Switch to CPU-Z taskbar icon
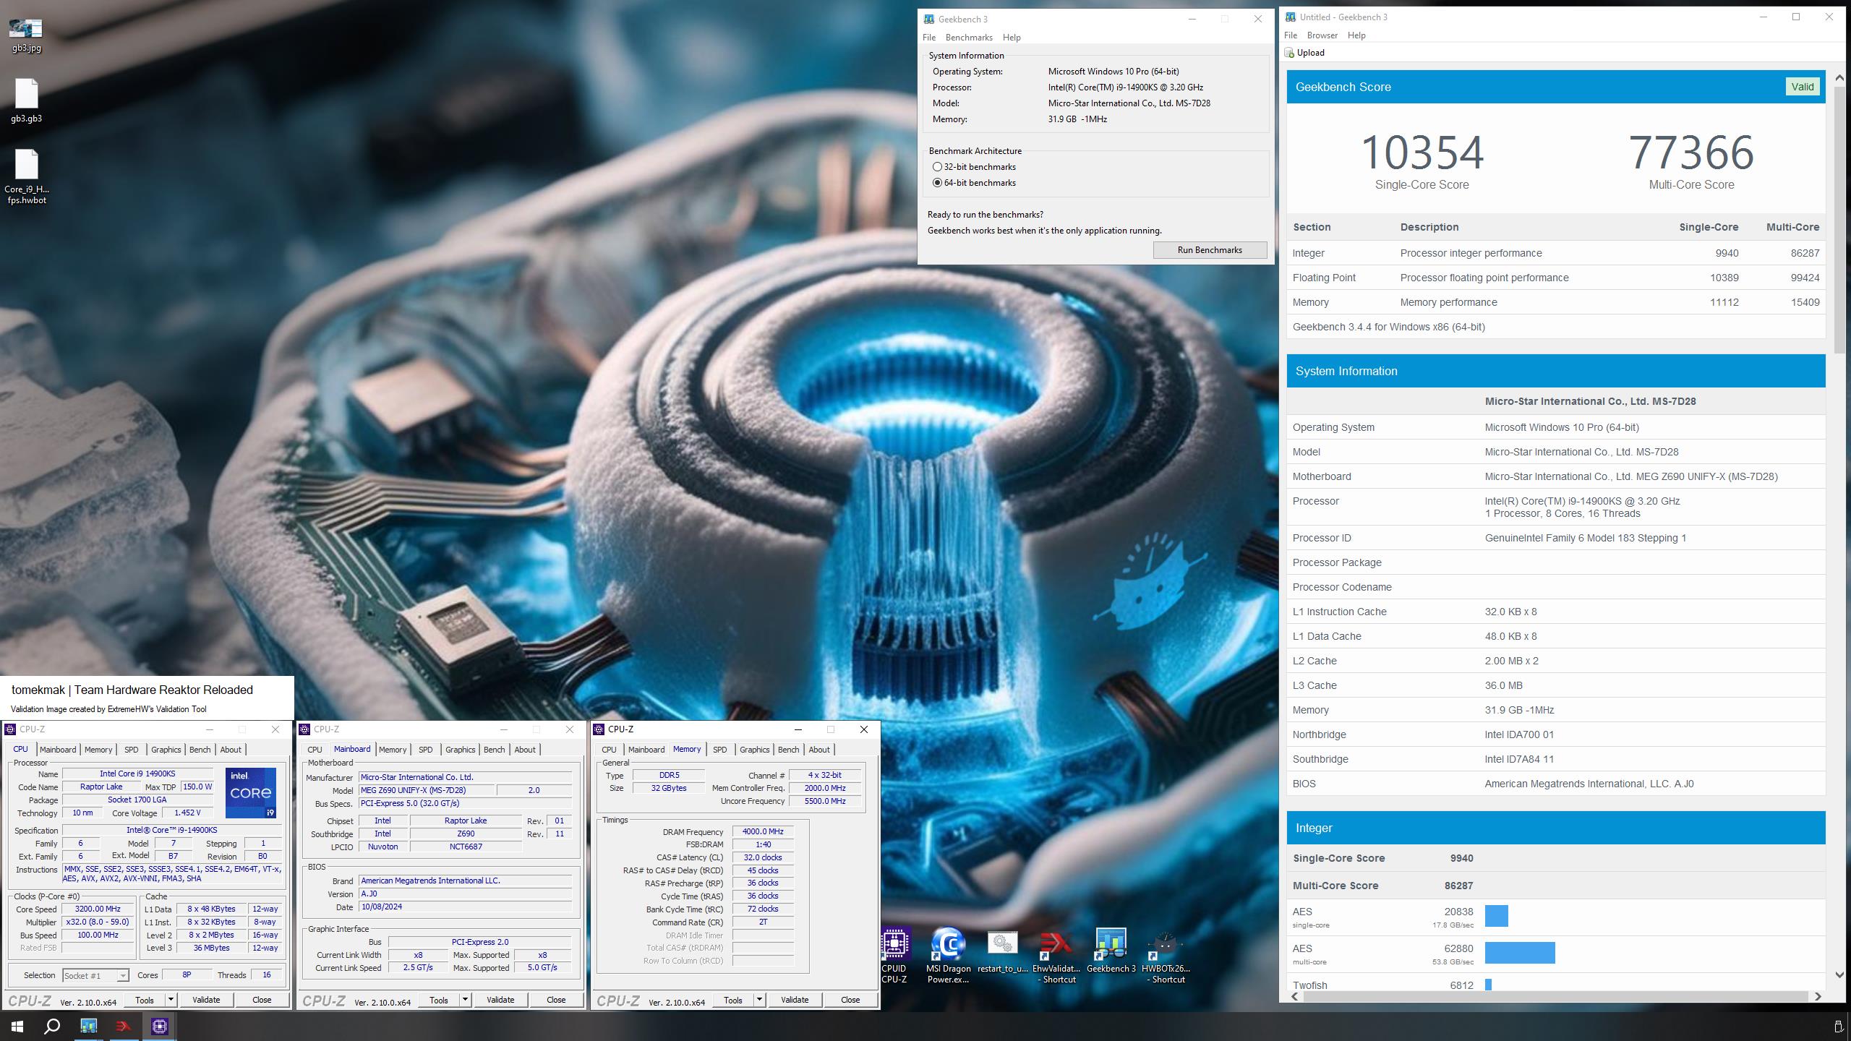Screen dimensions: 1851x1041 tap(159, 1026)
